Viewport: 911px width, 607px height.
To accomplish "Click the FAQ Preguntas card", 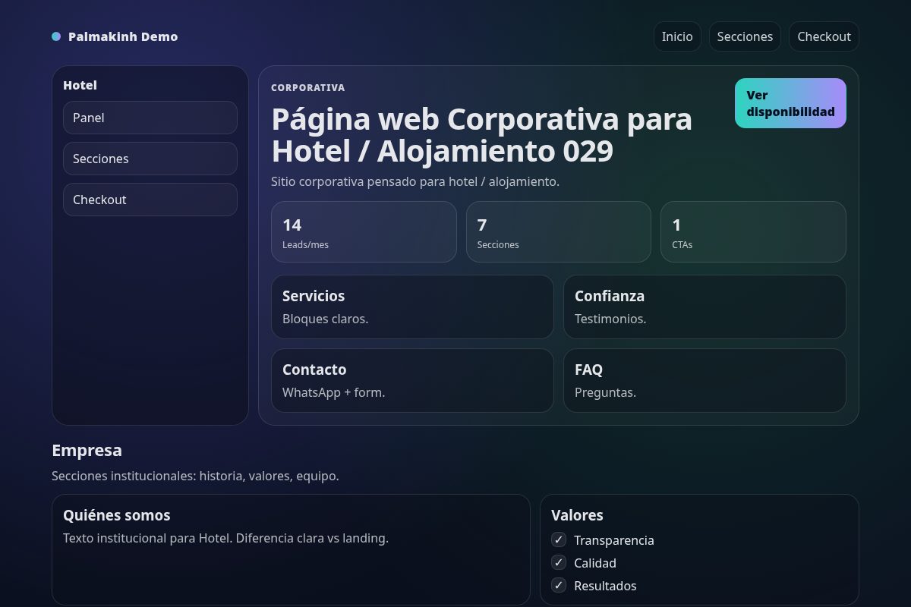I will (x=705, y=380).
